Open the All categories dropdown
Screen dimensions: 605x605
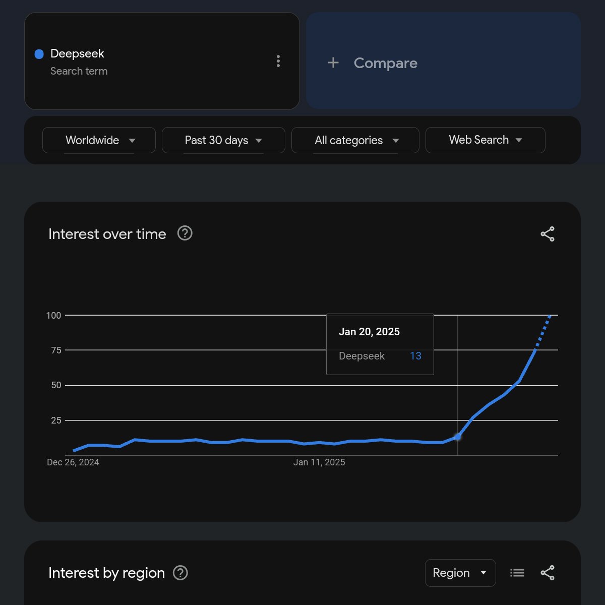click(x=355, y=140)
